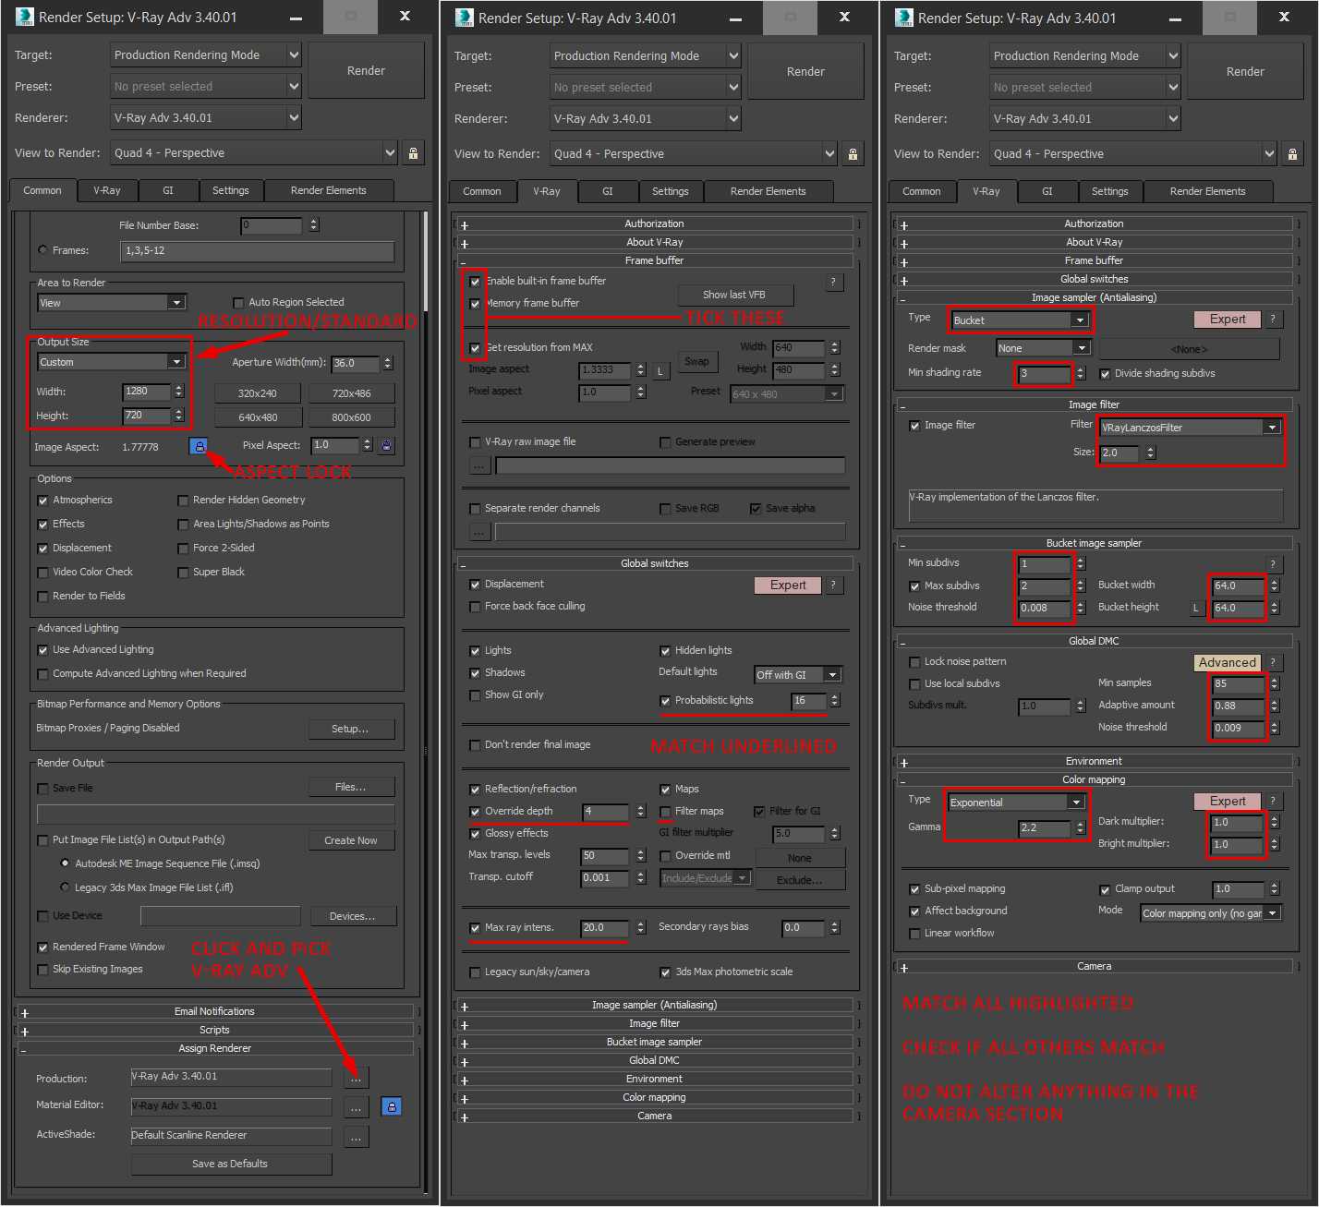
Task: Click Separate render channels browse button
Action: 478,532
